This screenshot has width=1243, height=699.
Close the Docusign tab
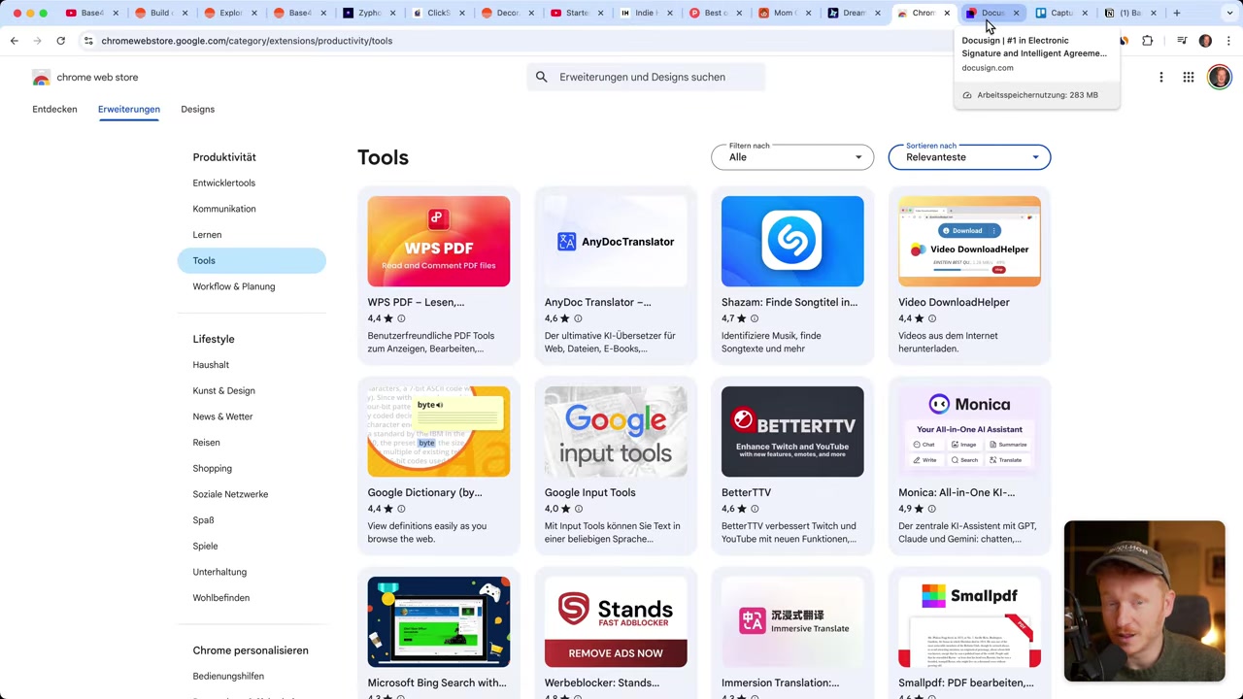click(1016, 13)
